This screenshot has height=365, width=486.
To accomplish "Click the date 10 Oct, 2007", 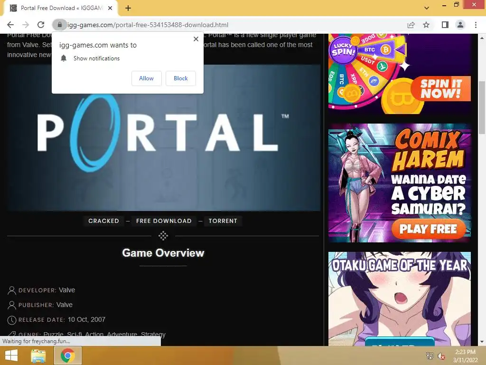I will coord(86,320).
